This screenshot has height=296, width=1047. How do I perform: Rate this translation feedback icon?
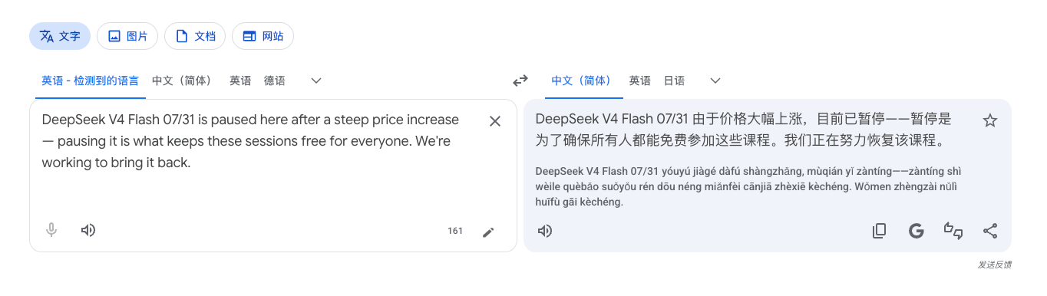[x=953, y=231]
